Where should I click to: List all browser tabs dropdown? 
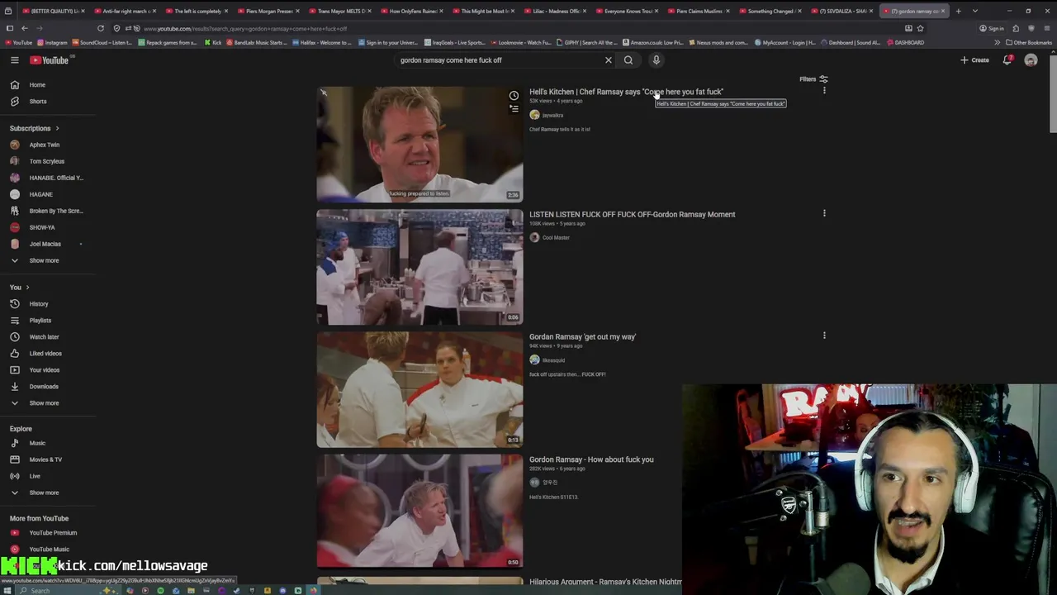pyautogui.click(x=975, y=11)
